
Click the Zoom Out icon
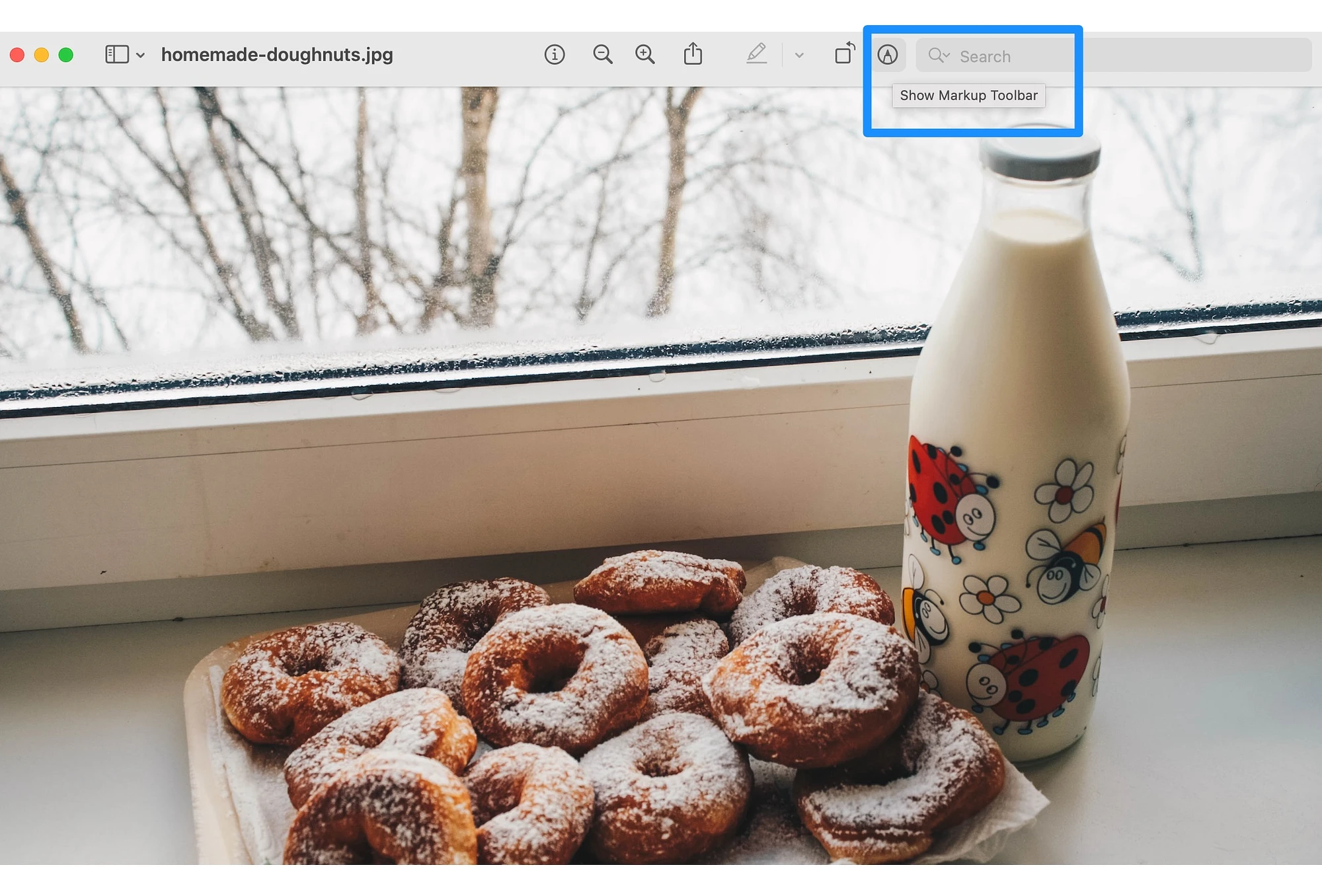tap(602, 55)
